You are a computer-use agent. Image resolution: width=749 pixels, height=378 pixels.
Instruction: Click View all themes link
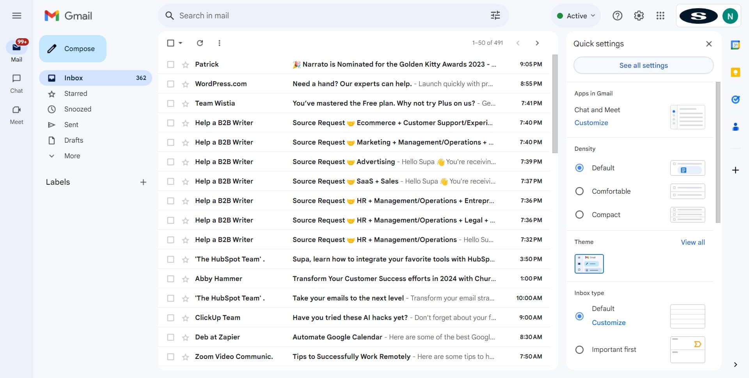tap(692, 242)
